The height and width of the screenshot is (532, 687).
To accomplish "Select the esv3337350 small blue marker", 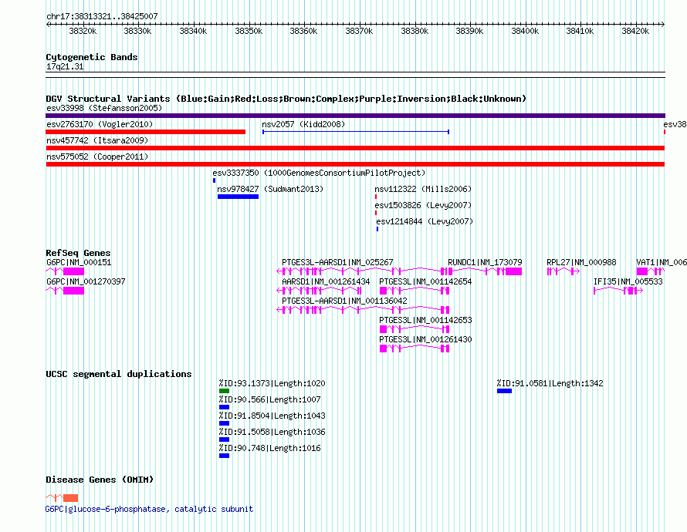I will pyautogui.click(x=215, y=180).
